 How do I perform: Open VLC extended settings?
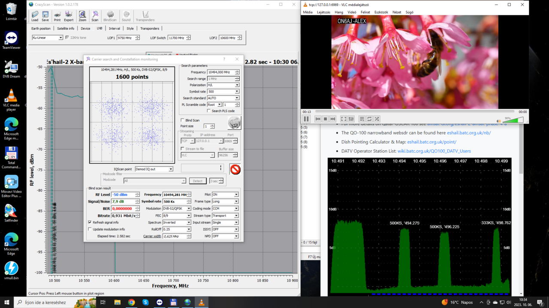pos(351,119)
